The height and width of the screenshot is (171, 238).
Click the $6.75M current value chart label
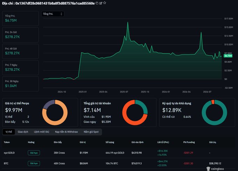pos(228,56)
